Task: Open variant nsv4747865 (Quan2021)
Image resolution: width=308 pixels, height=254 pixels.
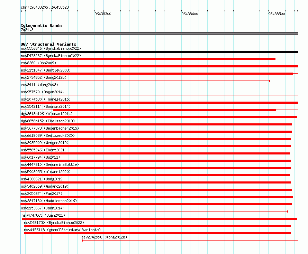Action: (43, 215)
